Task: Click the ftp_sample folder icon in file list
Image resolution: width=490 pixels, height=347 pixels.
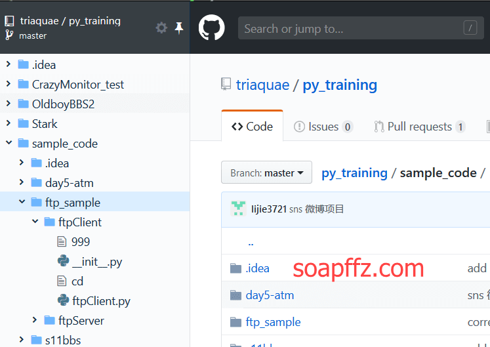Action: point(235,322)
